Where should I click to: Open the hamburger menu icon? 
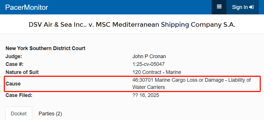point(219,7)
